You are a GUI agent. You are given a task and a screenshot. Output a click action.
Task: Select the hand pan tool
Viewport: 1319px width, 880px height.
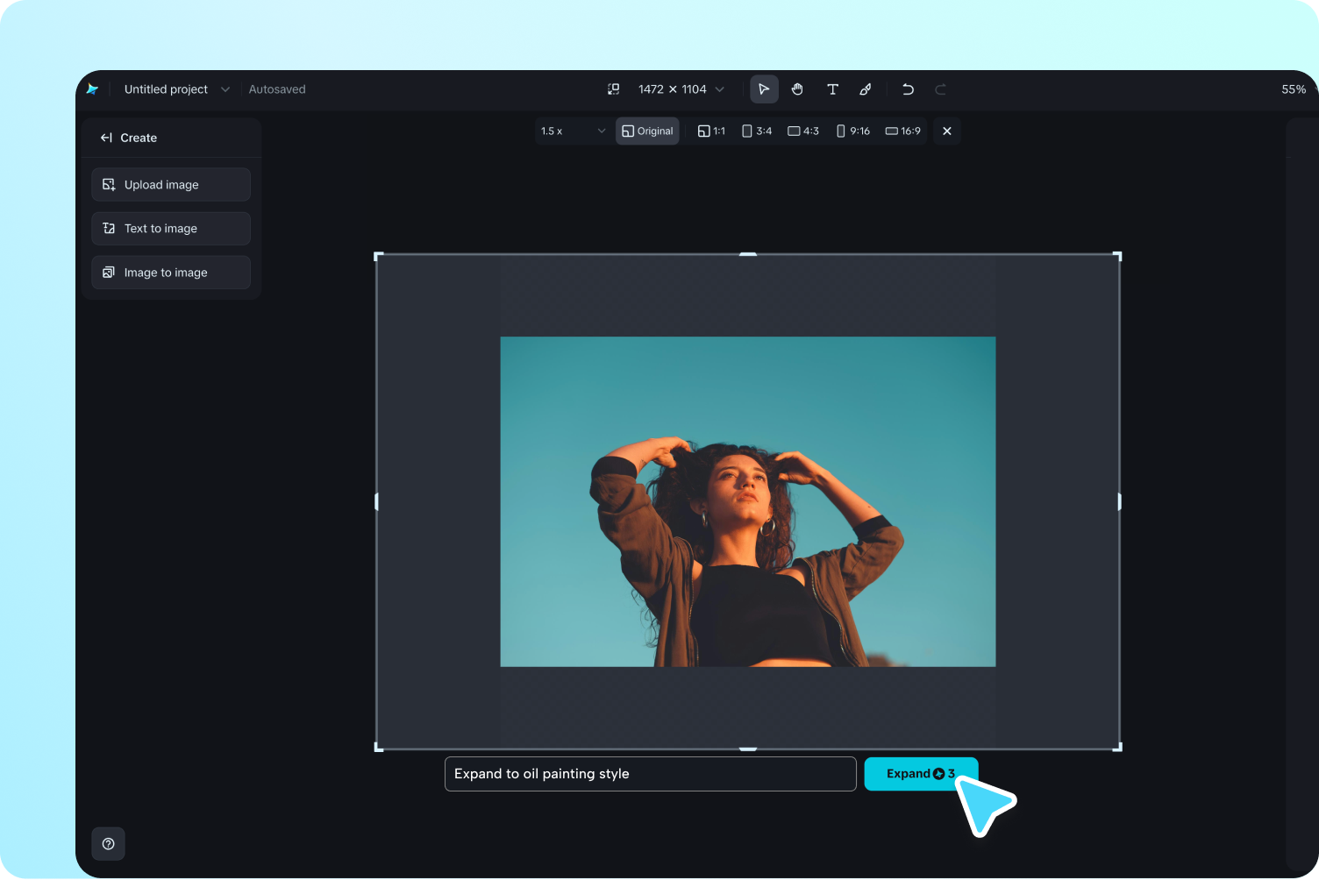[797, 89]
